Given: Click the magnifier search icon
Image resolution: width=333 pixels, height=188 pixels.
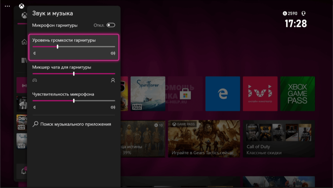Looking at the screenshot, I should pos(35,124).
